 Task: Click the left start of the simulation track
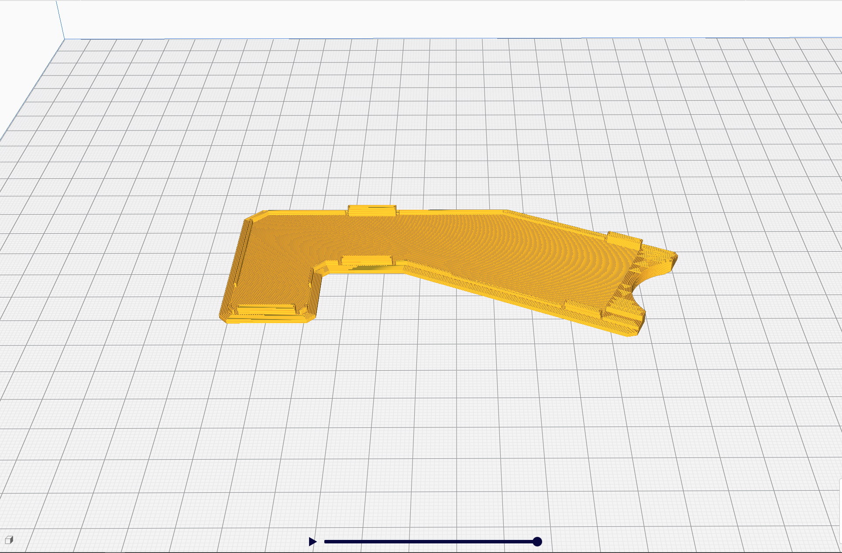click(326, 542)
